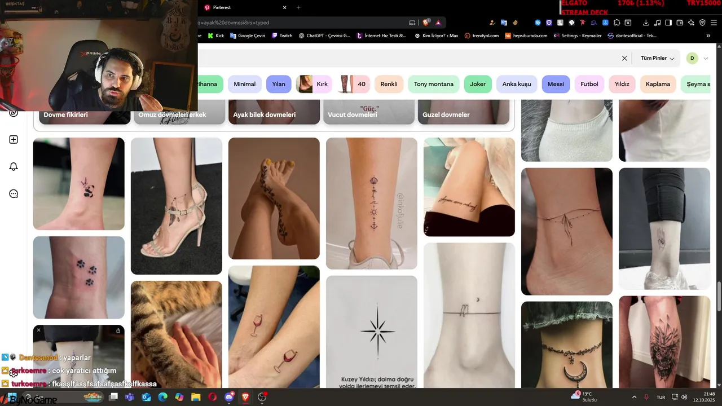Open the high heel sandal ankle pin
The image size is (722, 406).
176,206
